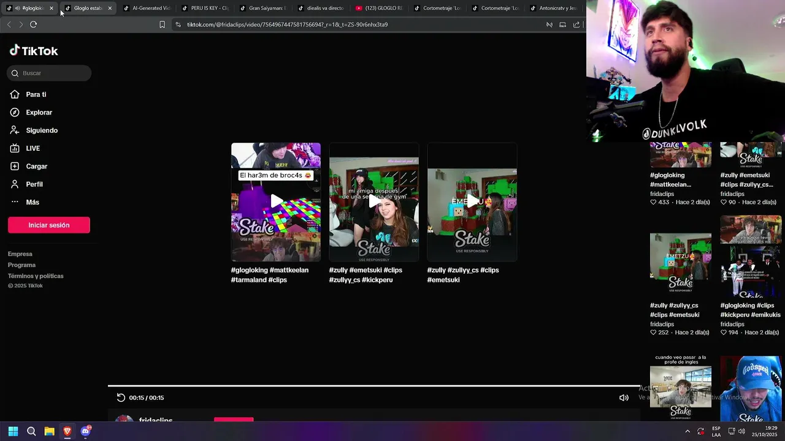The image size is (785, 441).
Task: Click the Iniciar sesión button
Action: point(49,225)
